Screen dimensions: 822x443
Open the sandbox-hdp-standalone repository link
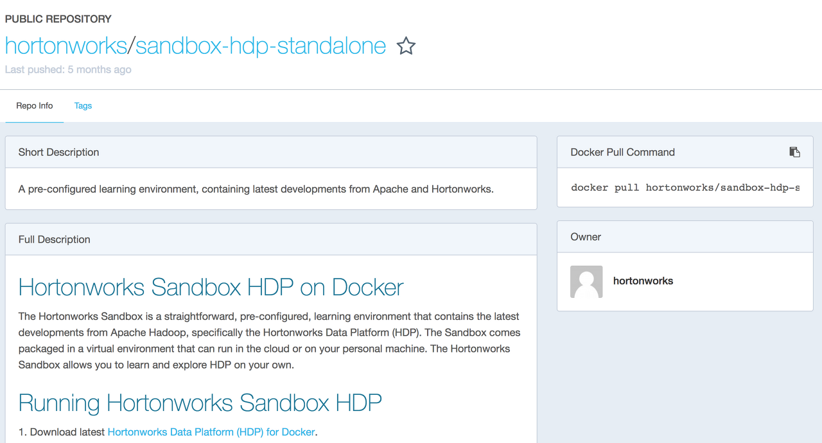(x=261, y=46)
